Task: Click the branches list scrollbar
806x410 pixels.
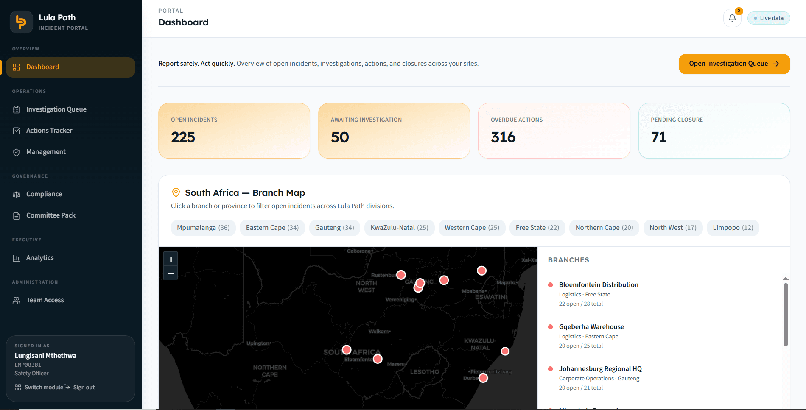Action: 786,315
